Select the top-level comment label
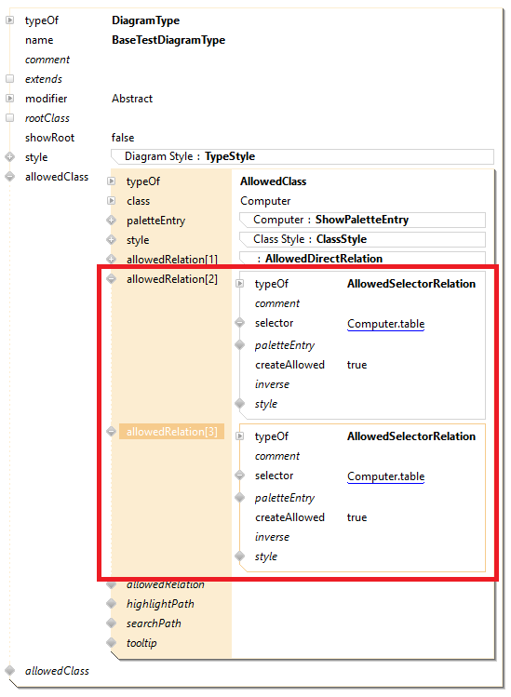The image size is (511, 697). tap(47, 60)
